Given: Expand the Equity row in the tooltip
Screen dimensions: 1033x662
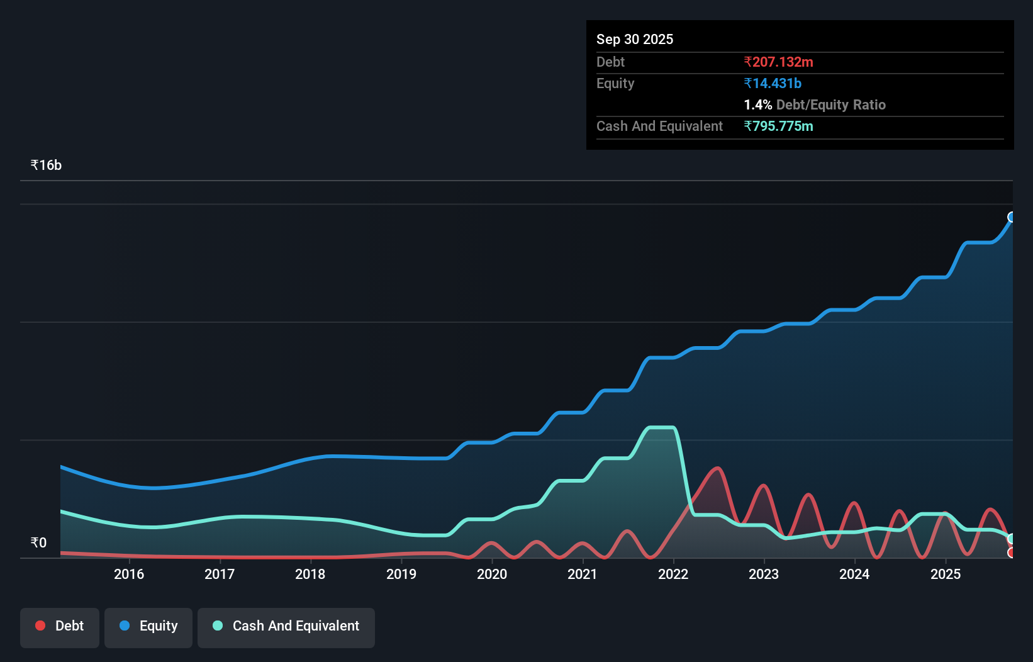Looking at the screenshot, I should pos(615,83).
